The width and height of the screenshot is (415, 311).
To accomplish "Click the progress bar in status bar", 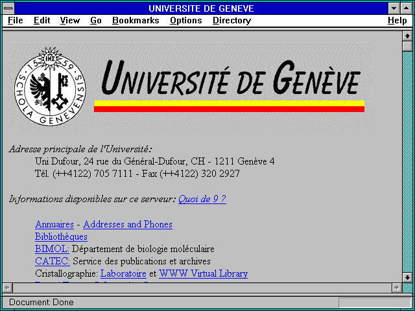I will coord(375,303).
